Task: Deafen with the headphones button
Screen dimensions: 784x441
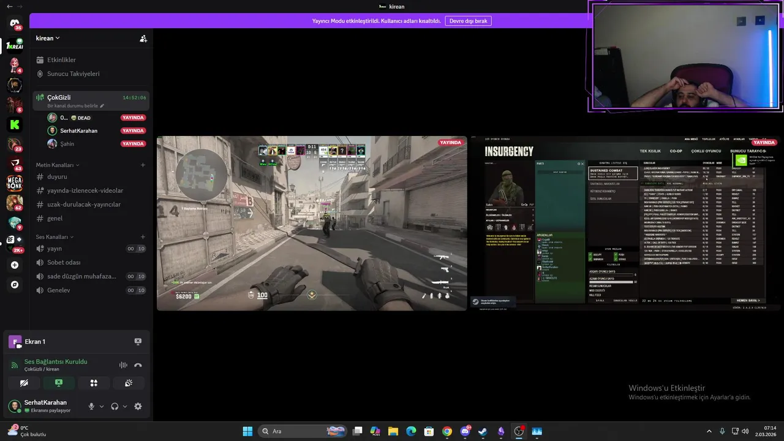Action: pos(115,406)
